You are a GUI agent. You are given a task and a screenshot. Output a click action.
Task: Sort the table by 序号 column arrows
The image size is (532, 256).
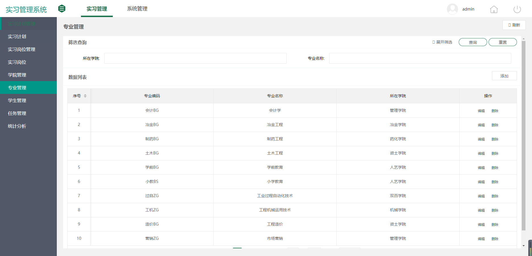click(85, 96)
